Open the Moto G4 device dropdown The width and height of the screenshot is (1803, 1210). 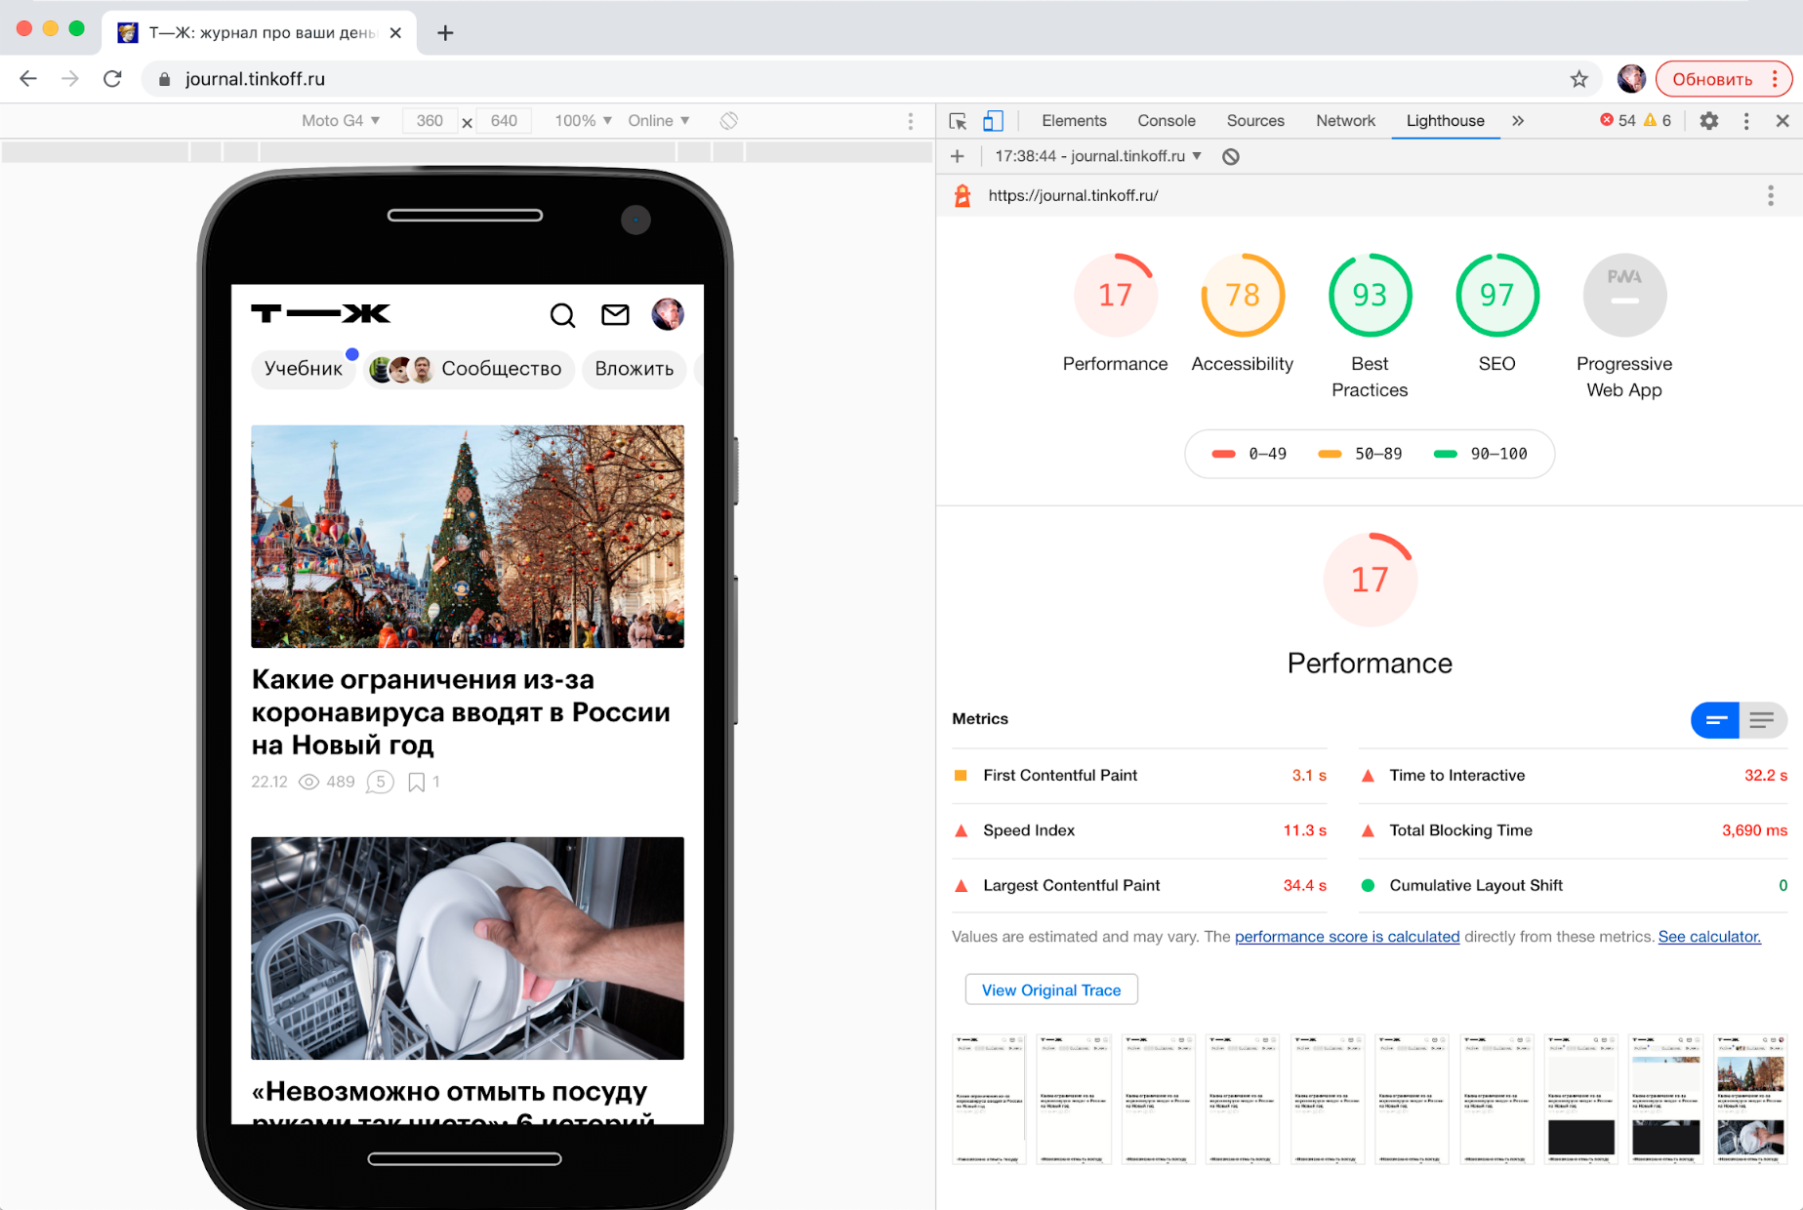coord(340,120)
